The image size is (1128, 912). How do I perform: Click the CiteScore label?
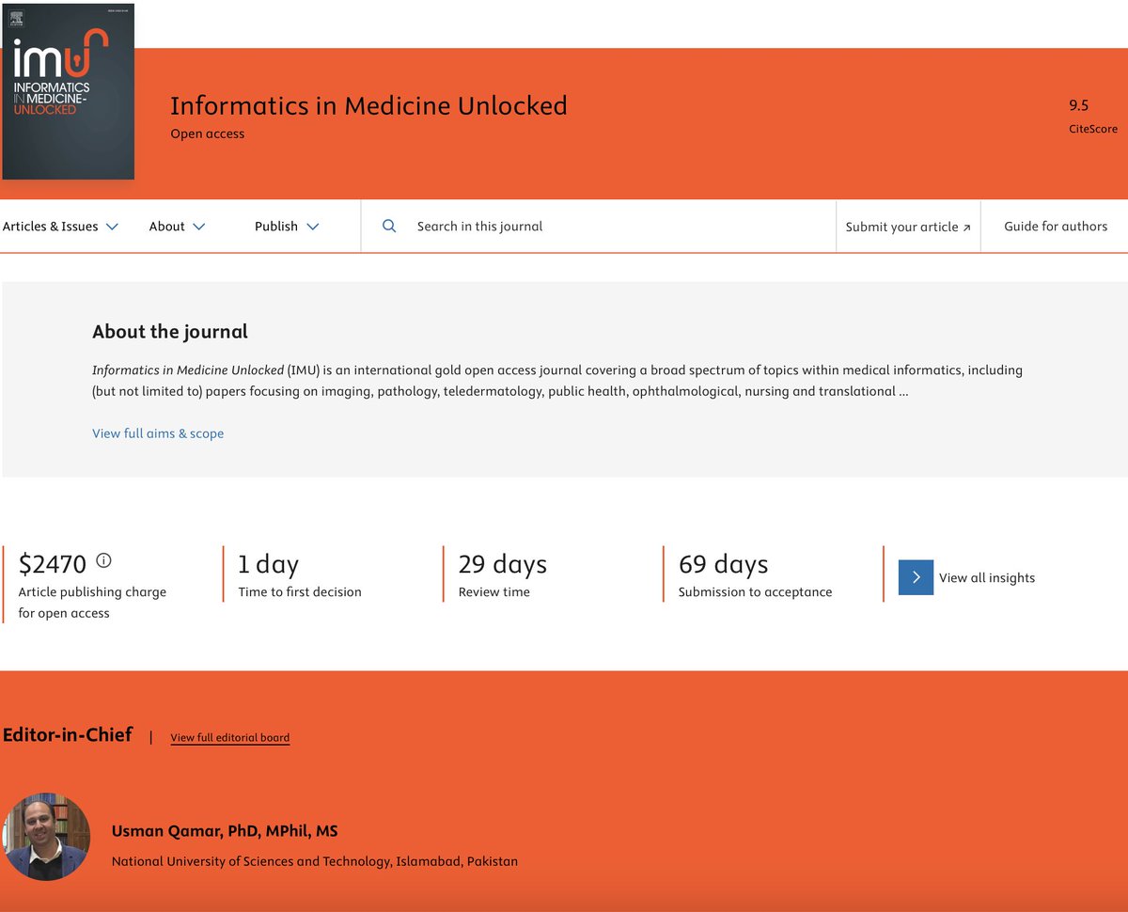pyautogui.click(x=1093, y=129)
